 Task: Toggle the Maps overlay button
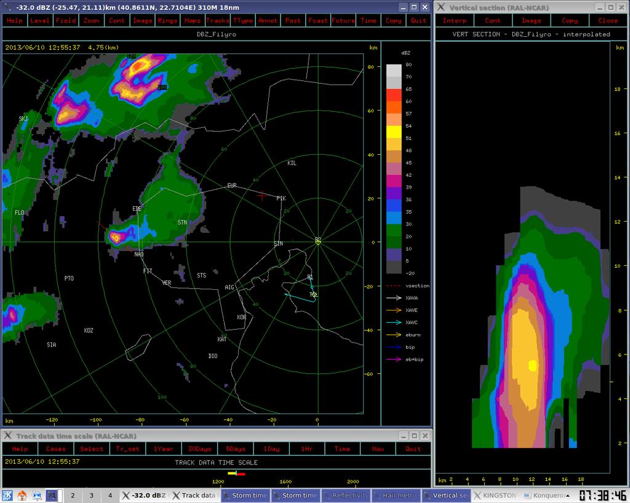(193, 20)
